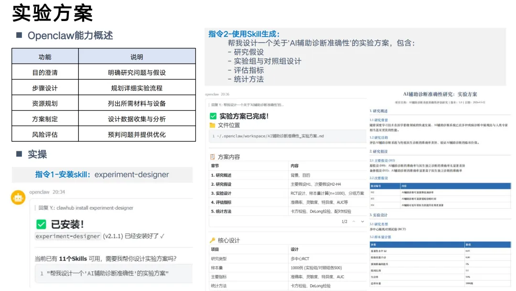Click quoted reply "帮我设计一个关于'AI辅助诊断准确性'的..."

click(x=247, y=105)
